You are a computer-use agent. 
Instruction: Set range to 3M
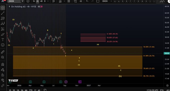click(22, 90)
